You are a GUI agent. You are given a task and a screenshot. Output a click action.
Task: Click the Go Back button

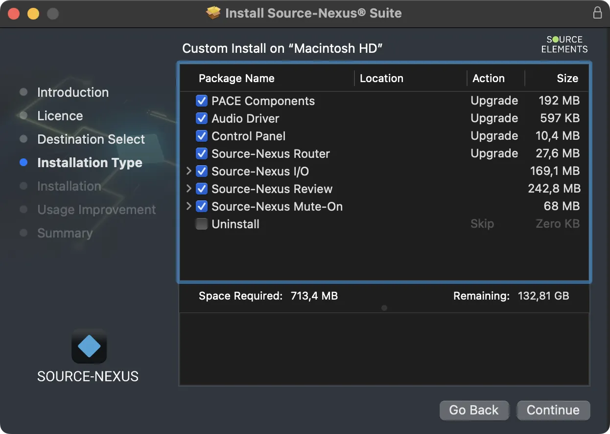474,410
